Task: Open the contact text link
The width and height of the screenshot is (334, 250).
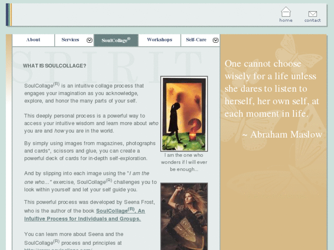Action: pyautogui.click(x=312, y=20)
